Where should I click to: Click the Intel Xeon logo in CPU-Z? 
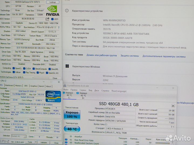(x=53, y=97)
